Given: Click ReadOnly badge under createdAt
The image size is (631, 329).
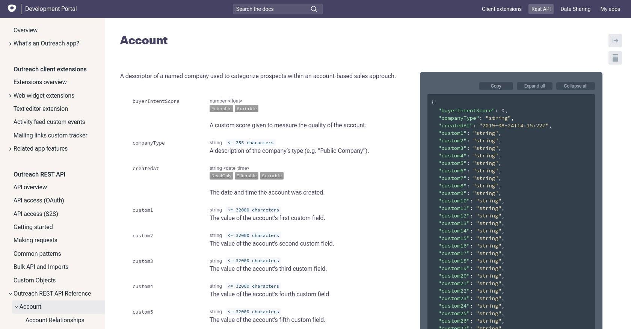Looking at the screenshot, I should tap(221, 176).
